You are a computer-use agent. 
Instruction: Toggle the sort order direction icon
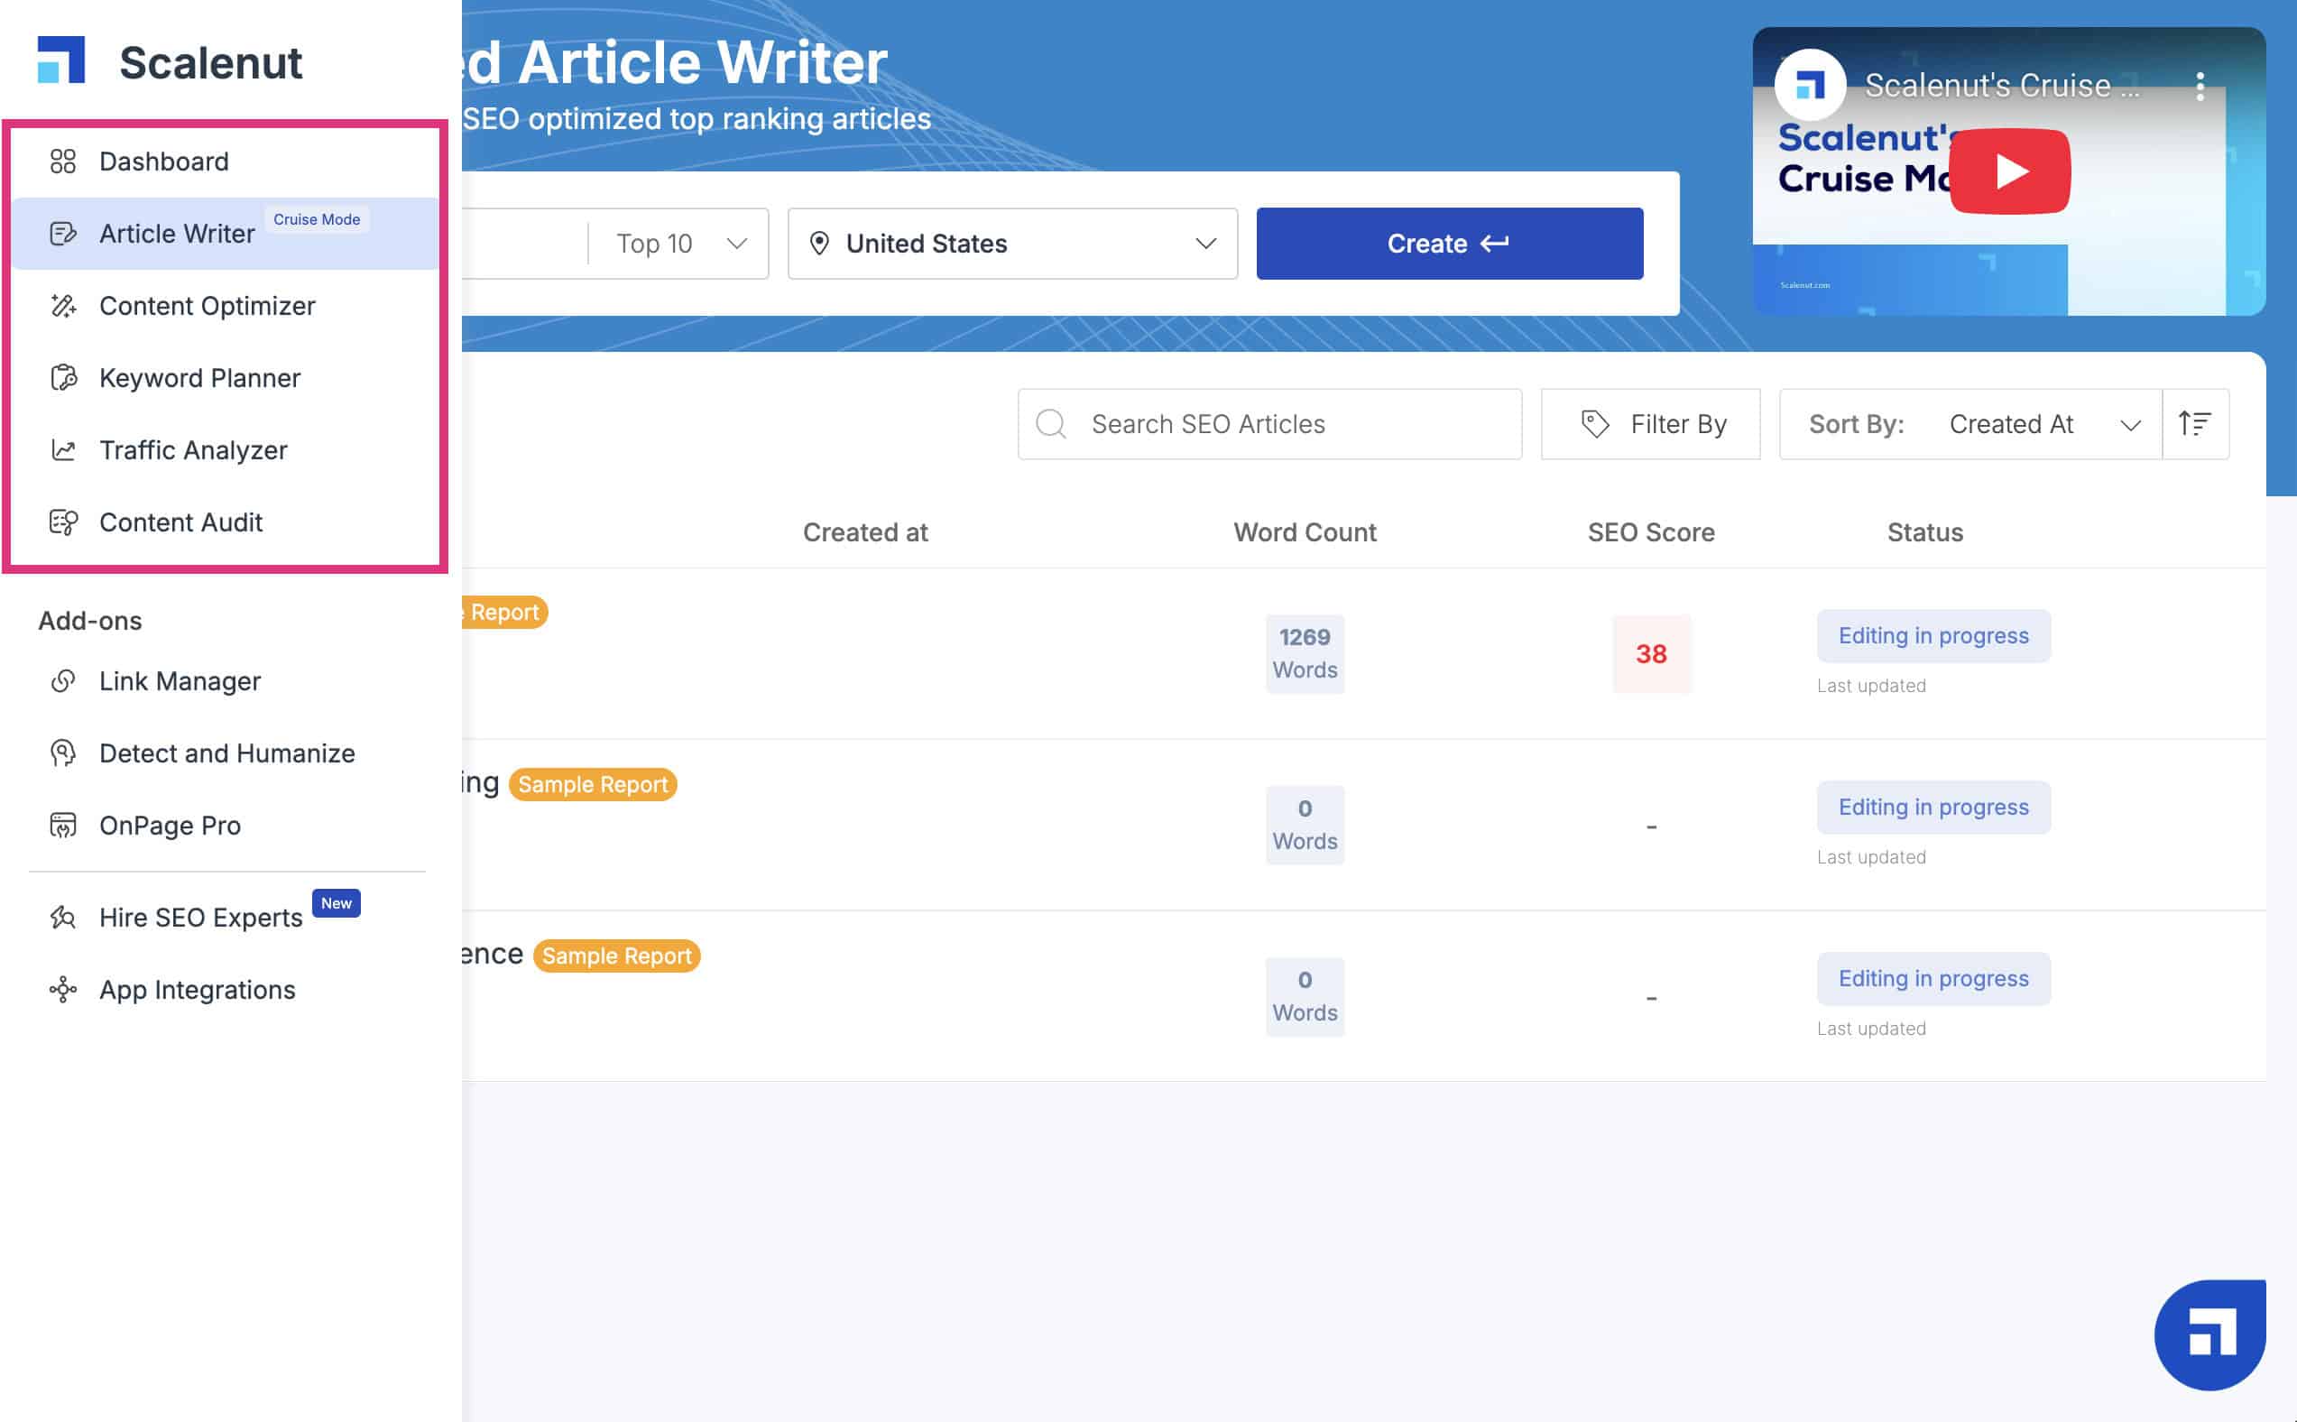(x=2194, y=424)
